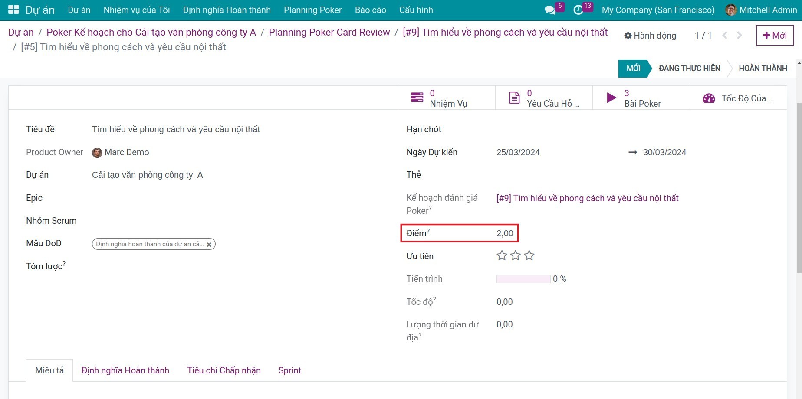Switch to Tiêu chí Chấp nhận tab

[224, 370]
